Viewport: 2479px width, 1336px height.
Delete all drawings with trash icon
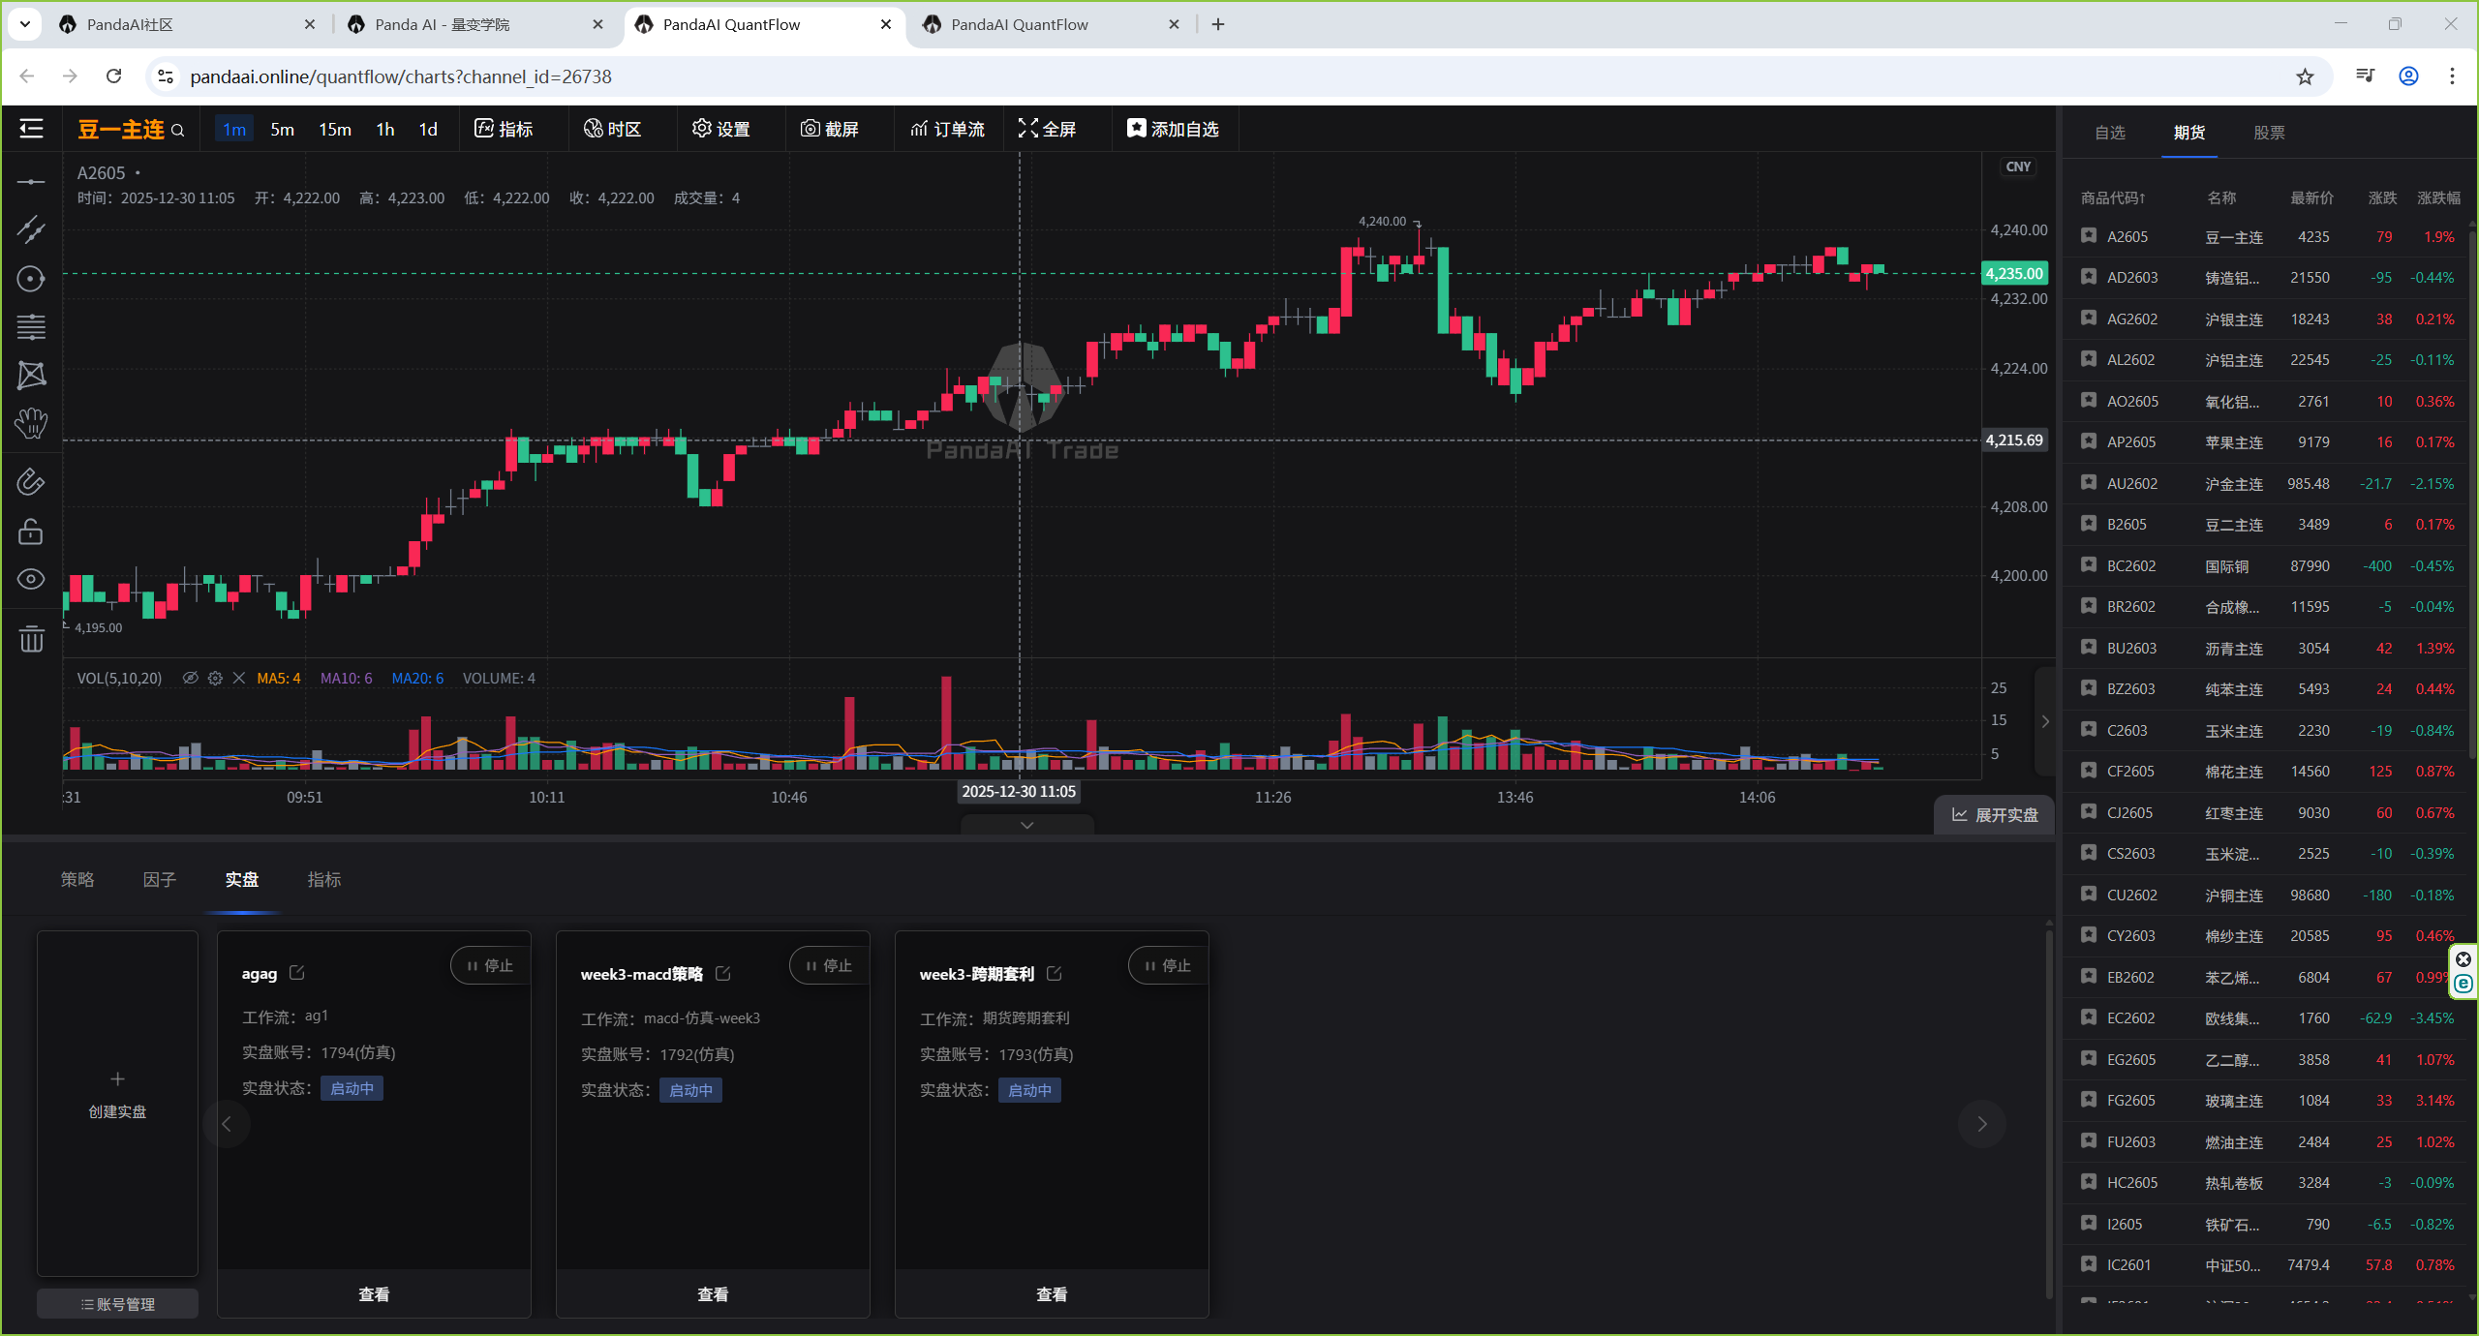coord(31,639)
